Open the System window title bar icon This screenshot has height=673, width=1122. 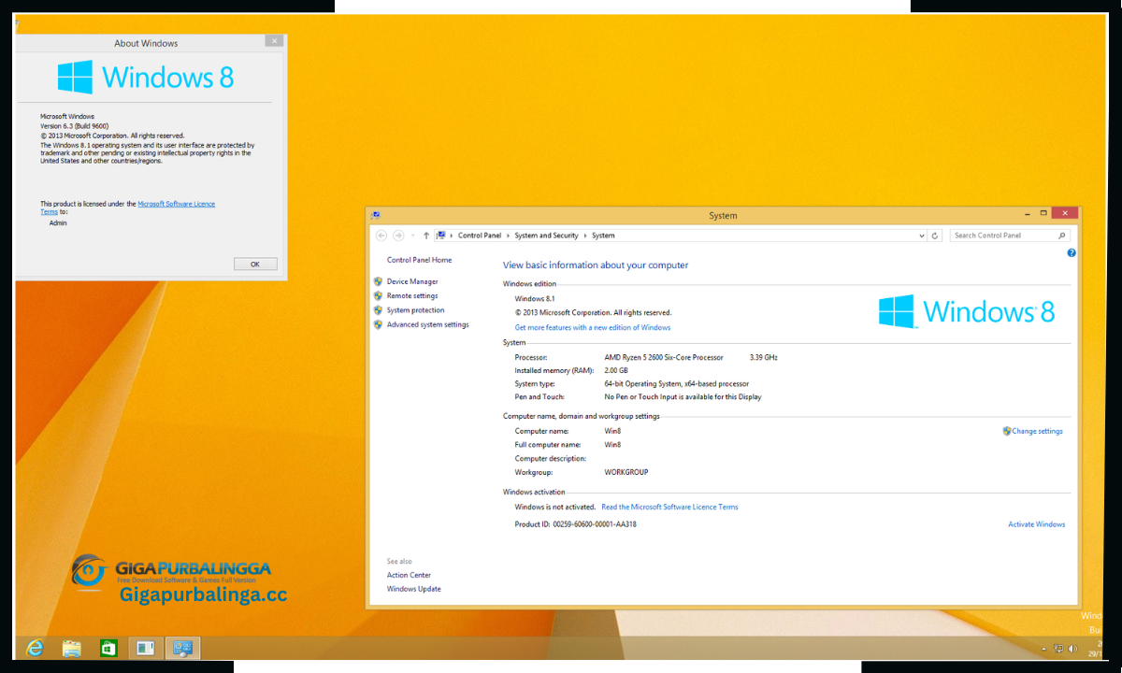(x=376, y=215)
